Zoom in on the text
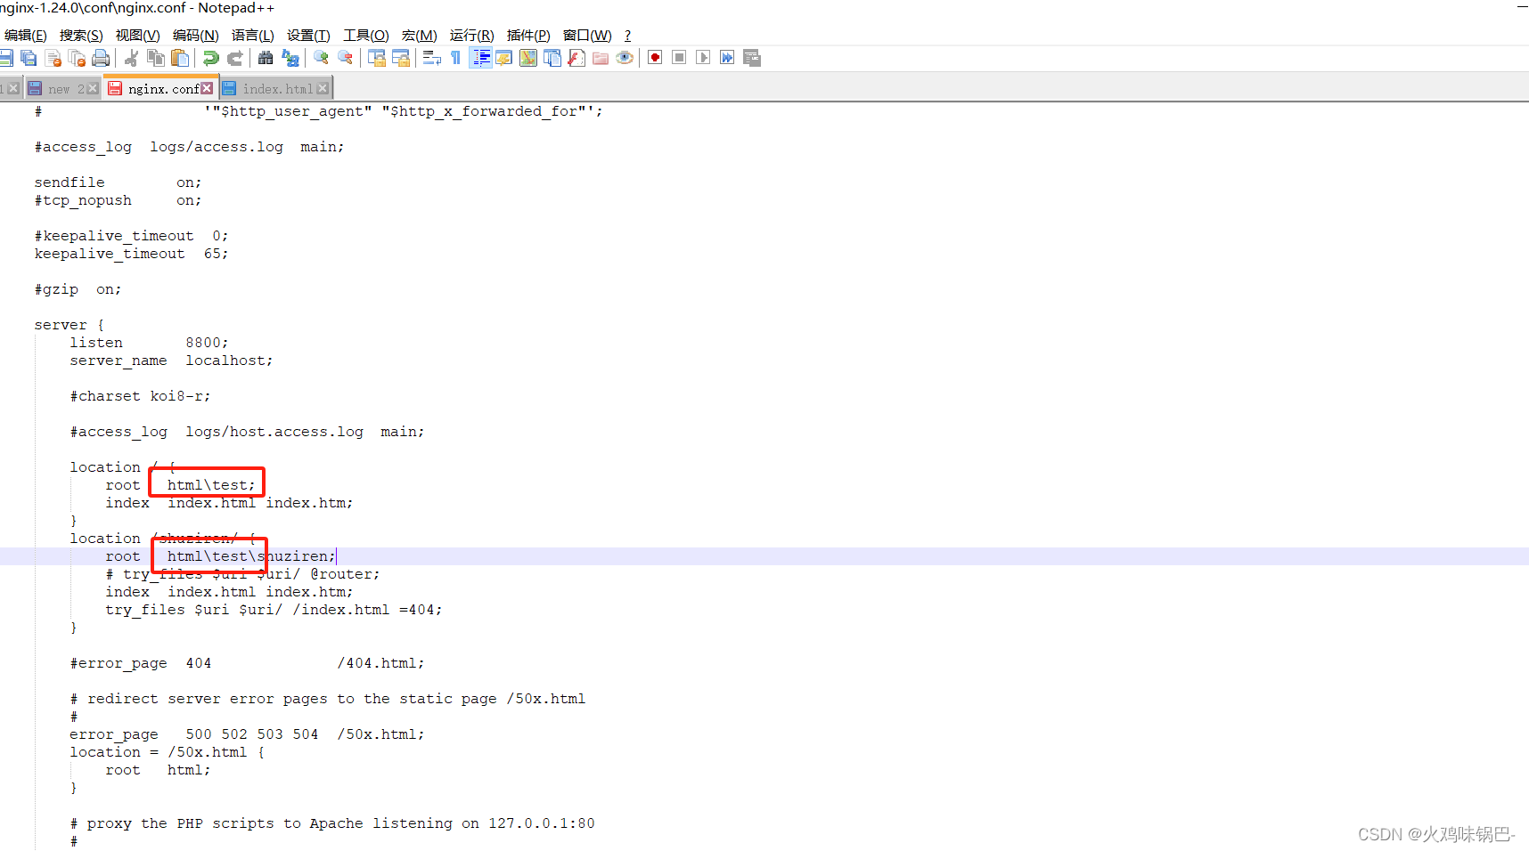 coord(319,57)
